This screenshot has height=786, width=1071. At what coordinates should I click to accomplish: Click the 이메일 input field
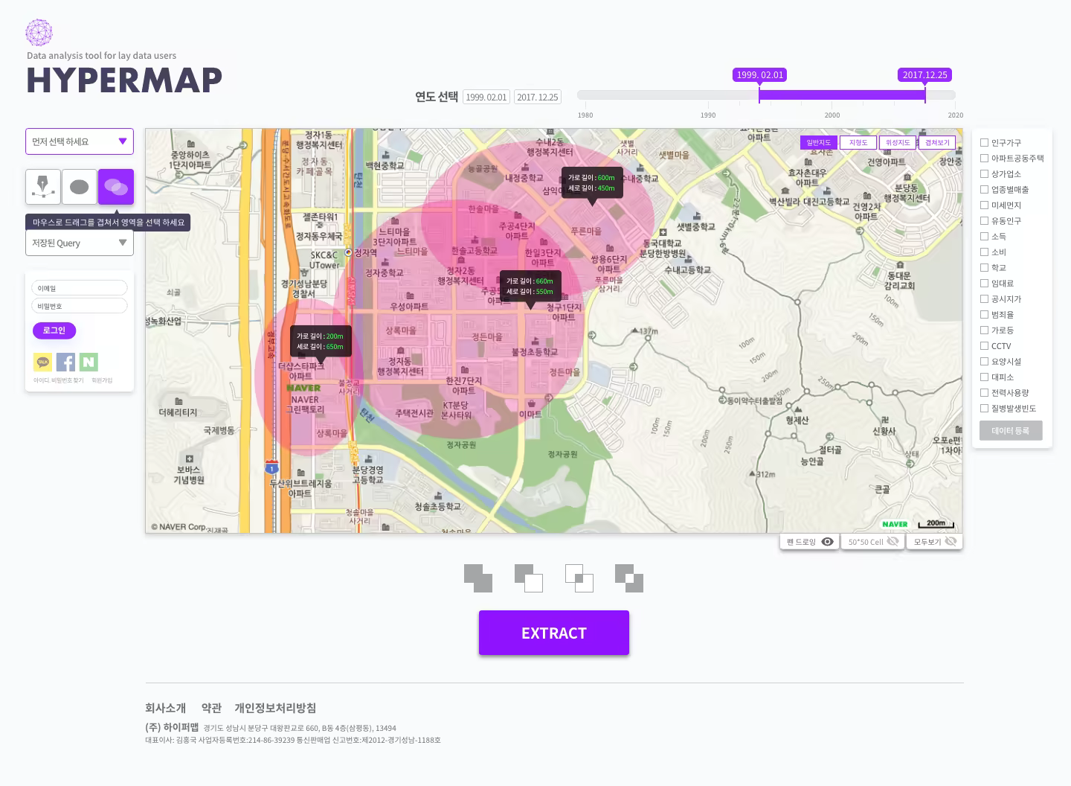click(79, 287)
